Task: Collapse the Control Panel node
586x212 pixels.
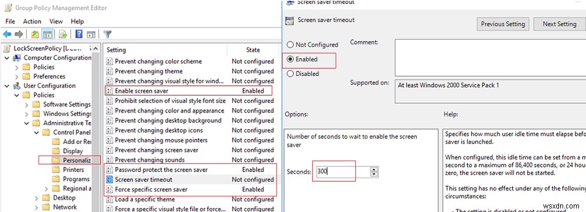Action: [x=36, y=132]
